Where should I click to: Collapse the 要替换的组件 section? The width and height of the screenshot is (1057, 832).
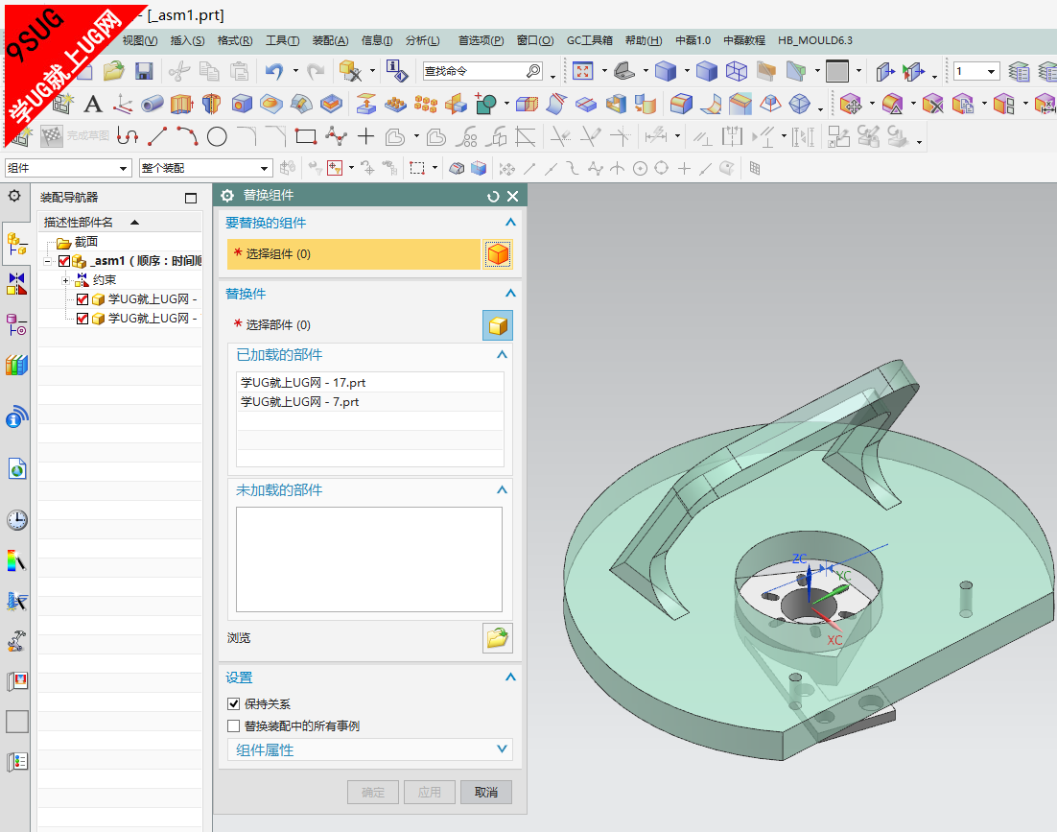pos(510,222)
